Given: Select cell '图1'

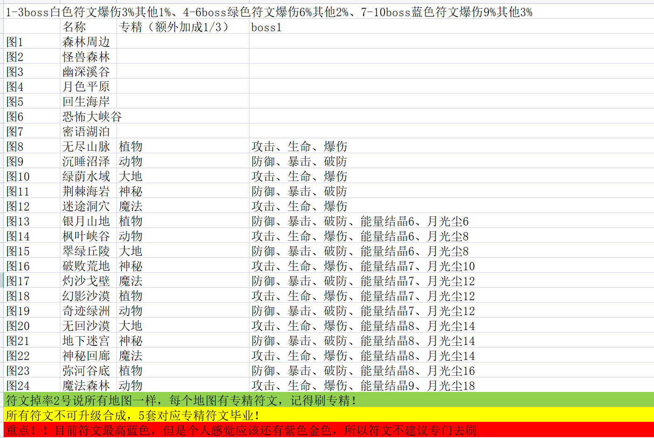Looking at the screenshot, I should (32, 41).
